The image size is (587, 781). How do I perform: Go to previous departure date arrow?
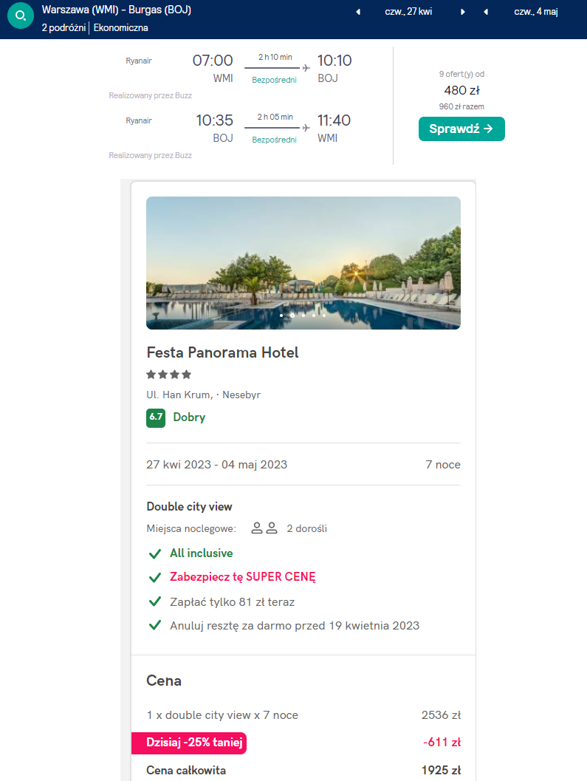(x=358, y=12)
